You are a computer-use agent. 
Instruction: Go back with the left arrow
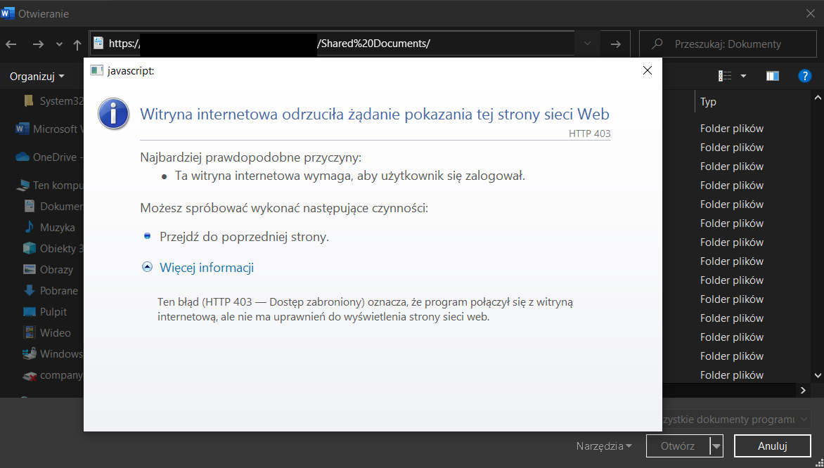coord(11,44)
